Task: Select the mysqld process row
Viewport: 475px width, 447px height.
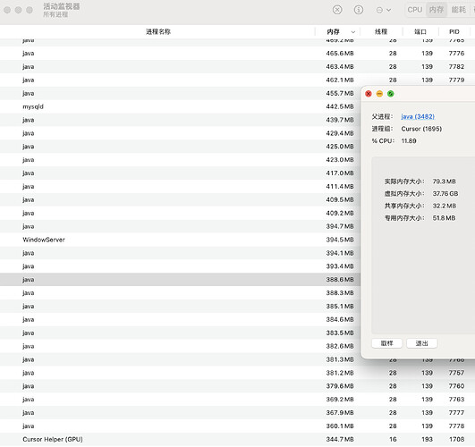Action: click(x=180, y=106)
